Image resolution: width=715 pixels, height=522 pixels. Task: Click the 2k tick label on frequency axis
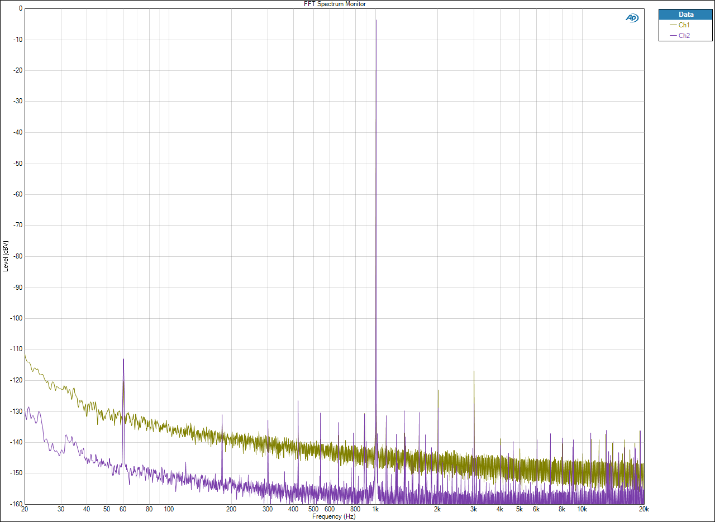pyautogui.click(x=438, y=509)
